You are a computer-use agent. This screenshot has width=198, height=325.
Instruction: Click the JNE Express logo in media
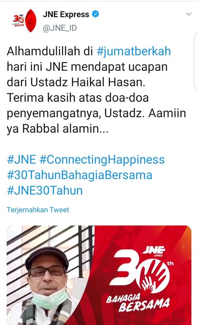pyautogui.click(x=154, y=251)
